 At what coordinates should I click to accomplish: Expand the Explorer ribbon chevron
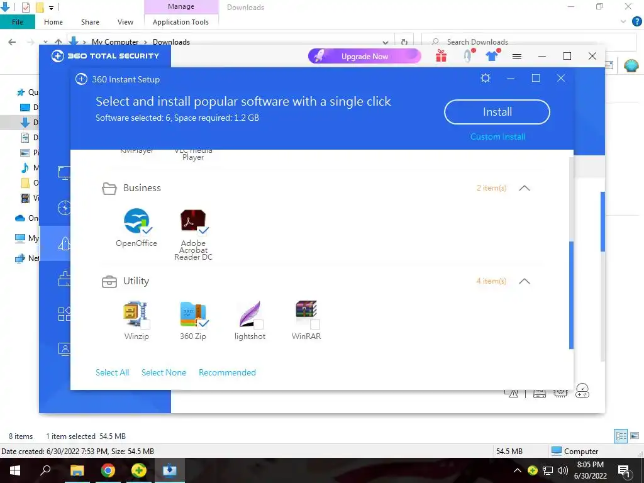623,22
